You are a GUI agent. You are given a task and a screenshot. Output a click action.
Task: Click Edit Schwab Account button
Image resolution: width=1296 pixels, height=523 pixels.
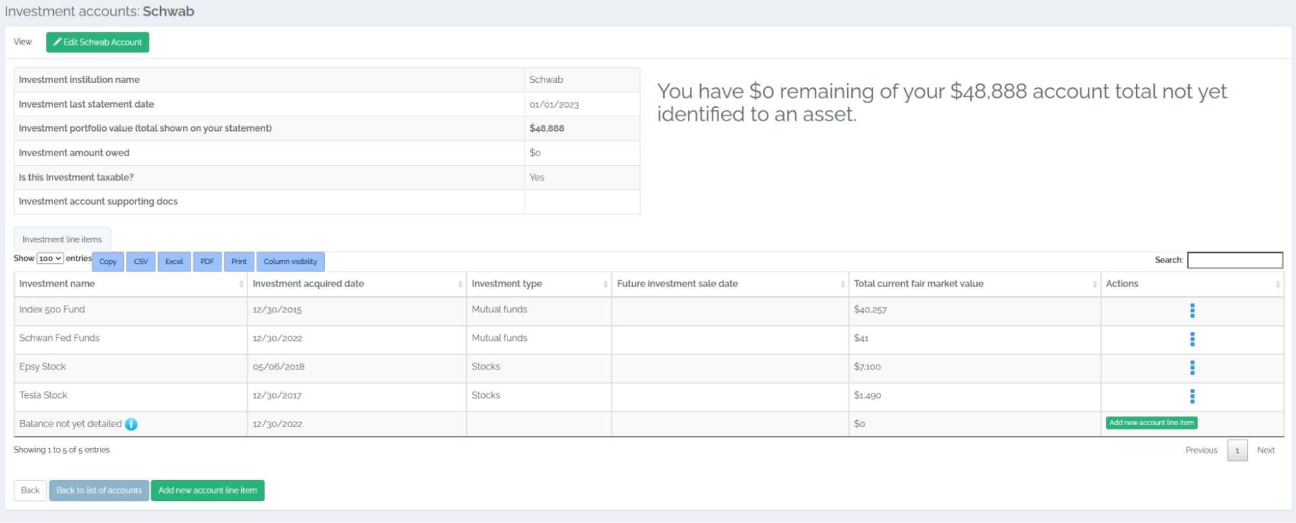[x=97, y=42]
